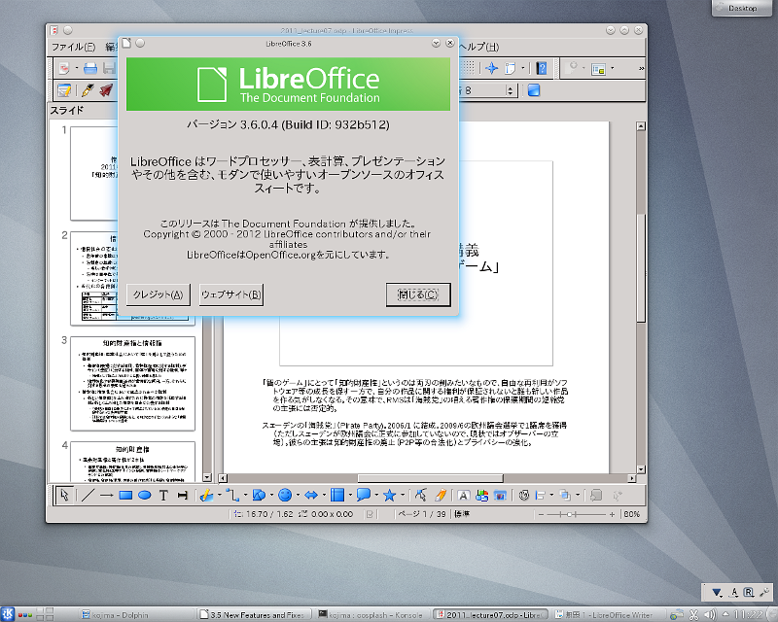Screen dimensions: 778x622
Task: Expand Symbol Shapes dropdown arrow
Action: [298, 495]
